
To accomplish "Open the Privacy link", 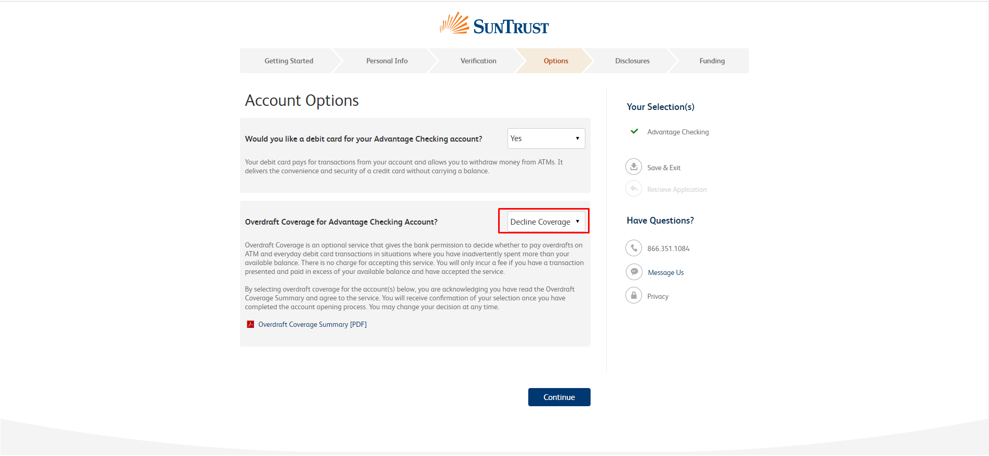I will (658, 296).
